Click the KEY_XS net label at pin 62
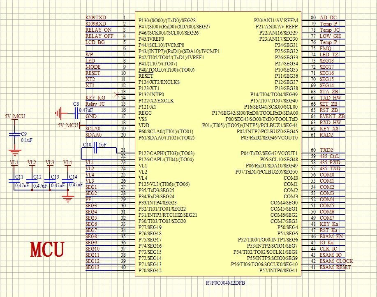377x297 pixels. pos(329,129)
